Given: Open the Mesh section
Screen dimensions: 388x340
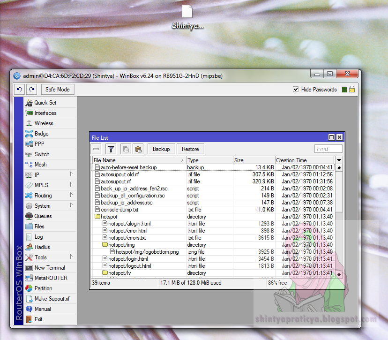Looking at the screenshot, I should (50, 165).
